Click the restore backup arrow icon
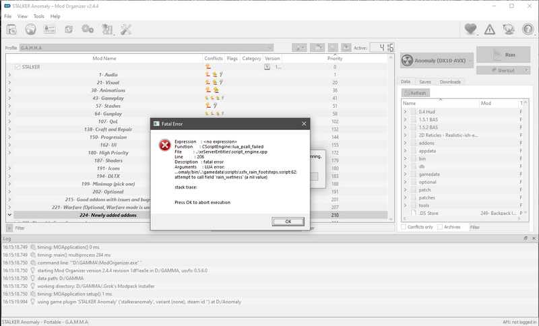The width and height of the screenshot is (539, 326). point(333,48)
